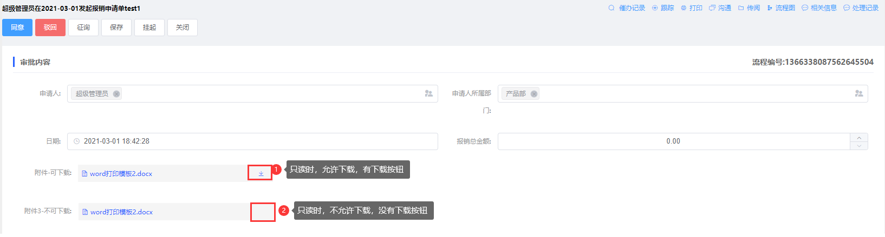Open 相关信息 related information
The image size is (885, 237).
coord(819,8)
